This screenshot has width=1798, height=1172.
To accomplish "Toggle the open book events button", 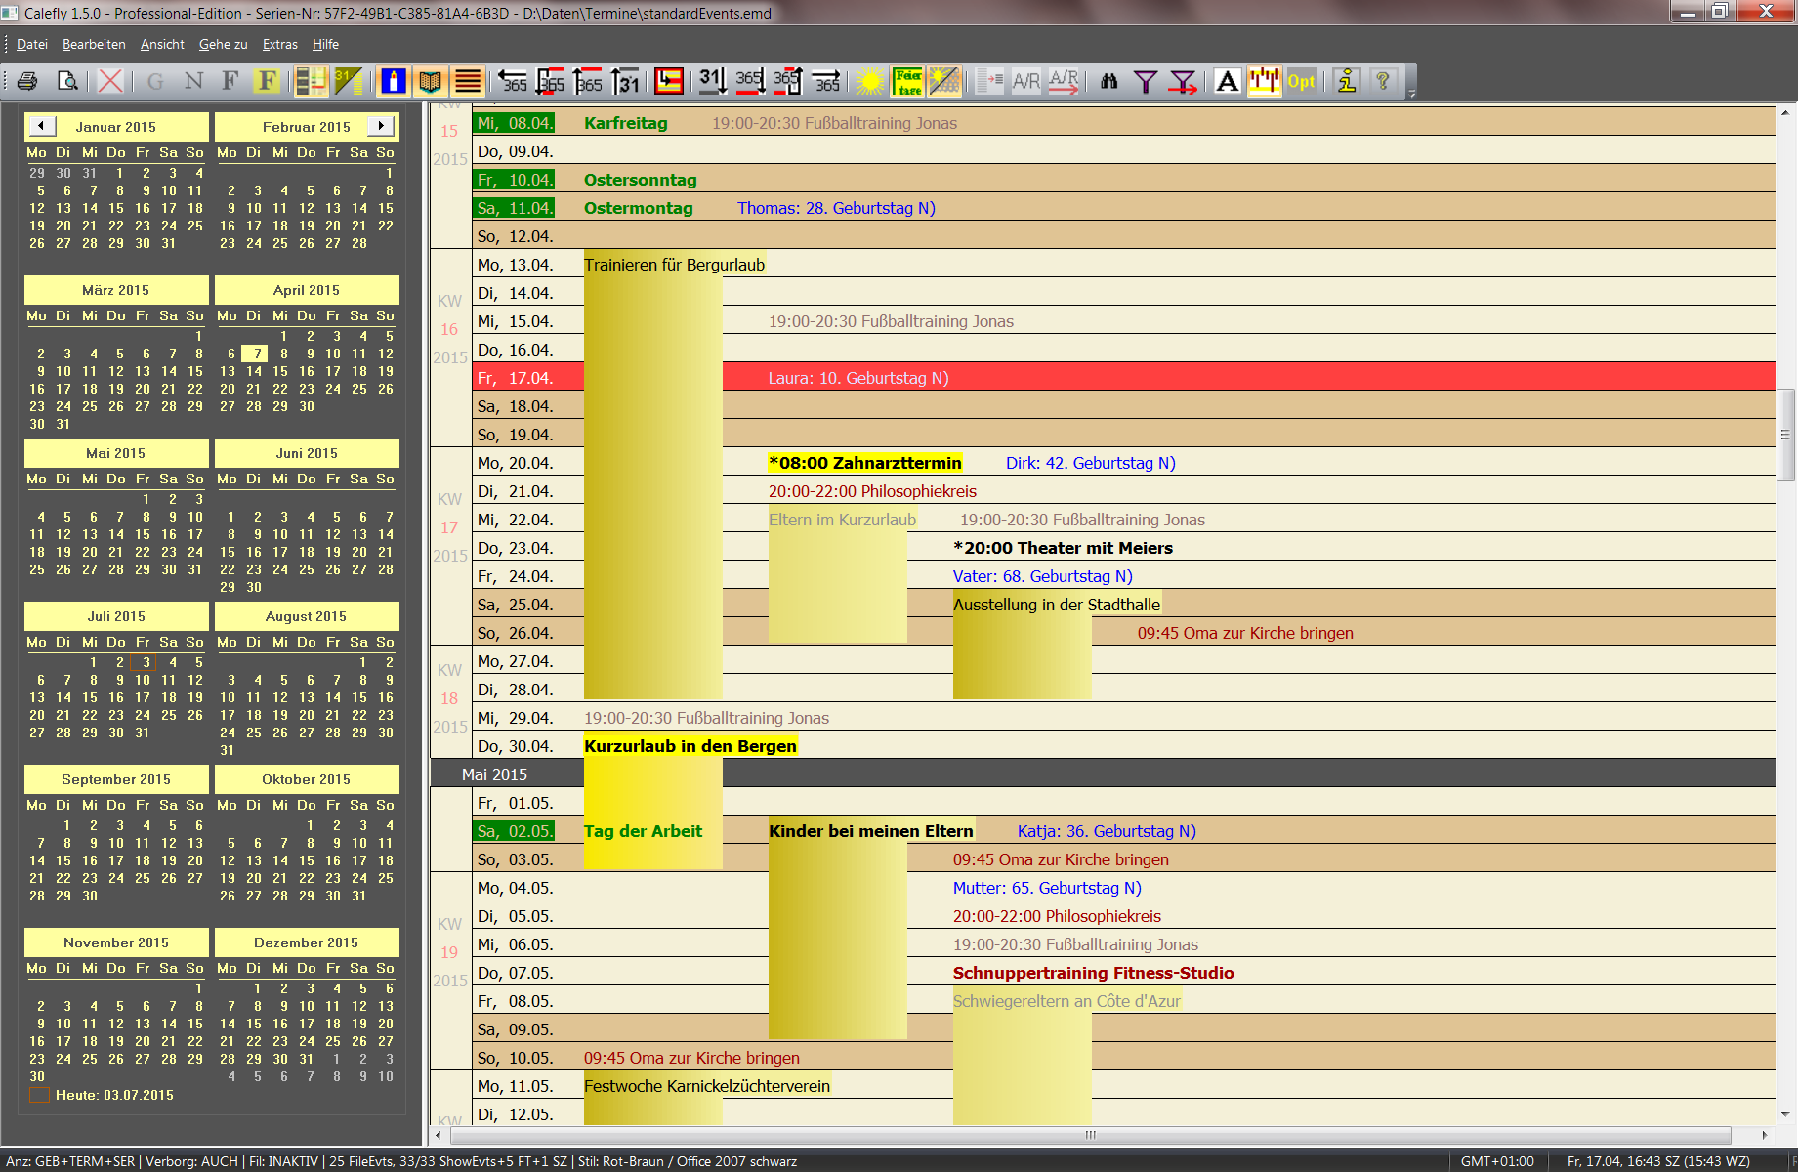I will [x=430, y=81].
